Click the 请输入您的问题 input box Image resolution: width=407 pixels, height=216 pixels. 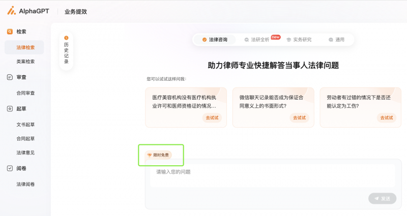click(x=273, y=175)
